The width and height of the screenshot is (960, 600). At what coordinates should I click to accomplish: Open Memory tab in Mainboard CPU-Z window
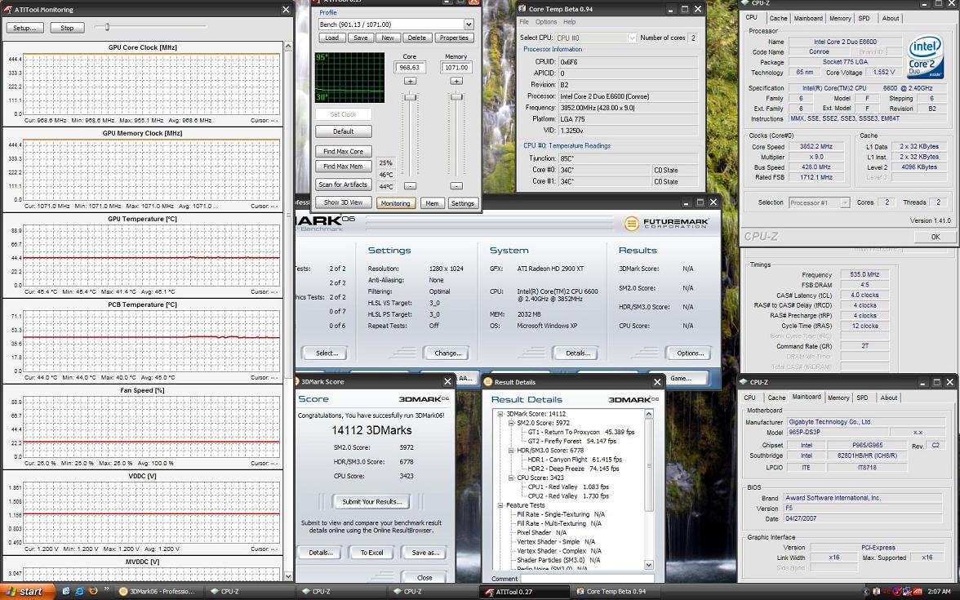click(838, 398)
